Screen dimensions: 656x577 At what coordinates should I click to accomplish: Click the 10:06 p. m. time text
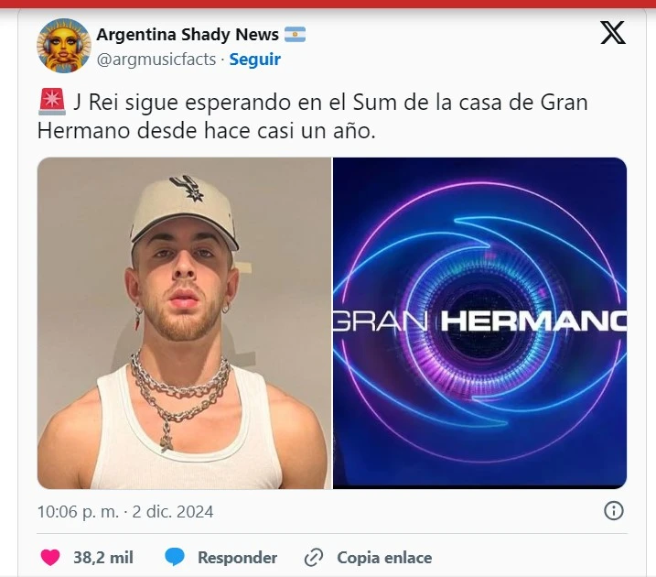coord(79,512)
